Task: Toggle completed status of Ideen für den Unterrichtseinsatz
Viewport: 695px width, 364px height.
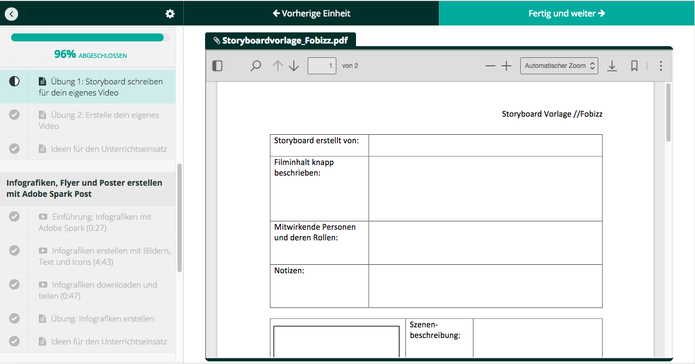Action: [x=14, y=149]
